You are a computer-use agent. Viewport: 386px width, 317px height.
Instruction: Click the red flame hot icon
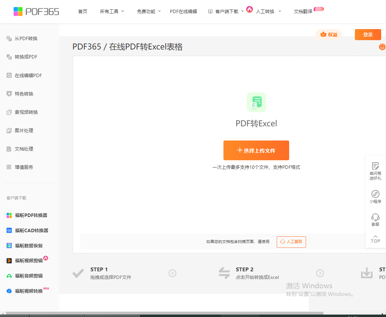[x=250, y=9]
